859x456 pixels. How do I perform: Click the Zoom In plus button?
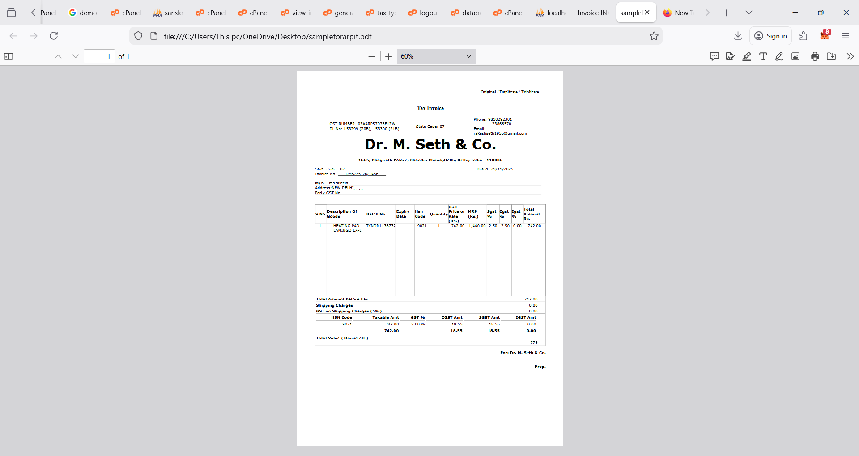pos(388,56)
